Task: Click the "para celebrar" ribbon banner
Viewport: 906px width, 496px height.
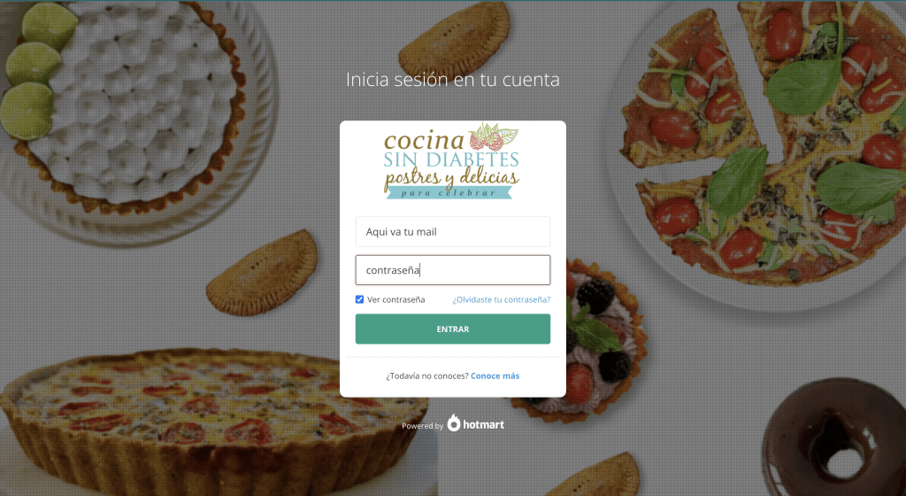Action: pos(449,192)
